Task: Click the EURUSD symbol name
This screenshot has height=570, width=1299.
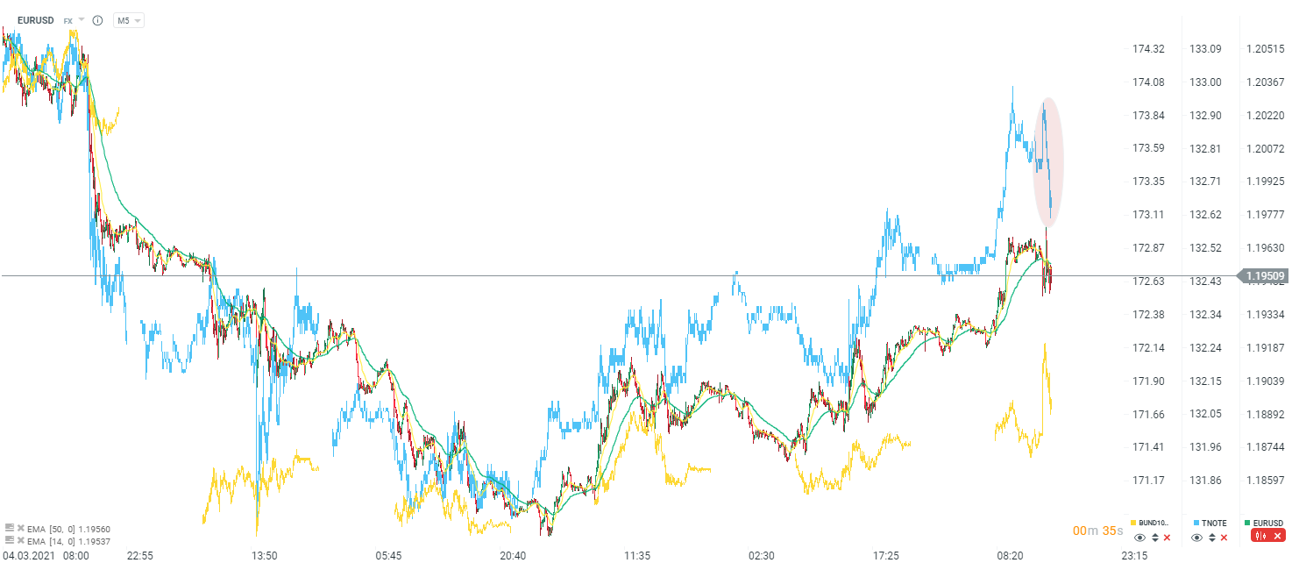Action: point(35,20)
